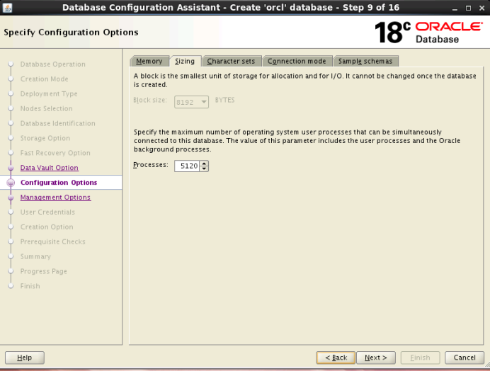490x371 pixels.
Task: Click the Help button
Action: click(x=25, y=358)
